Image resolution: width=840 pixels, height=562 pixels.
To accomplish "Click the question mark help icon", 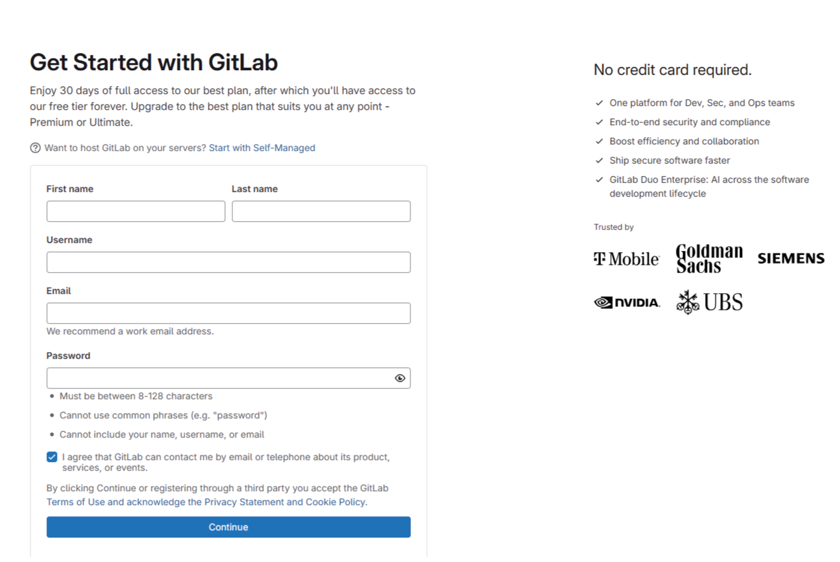I will (36, 148).
